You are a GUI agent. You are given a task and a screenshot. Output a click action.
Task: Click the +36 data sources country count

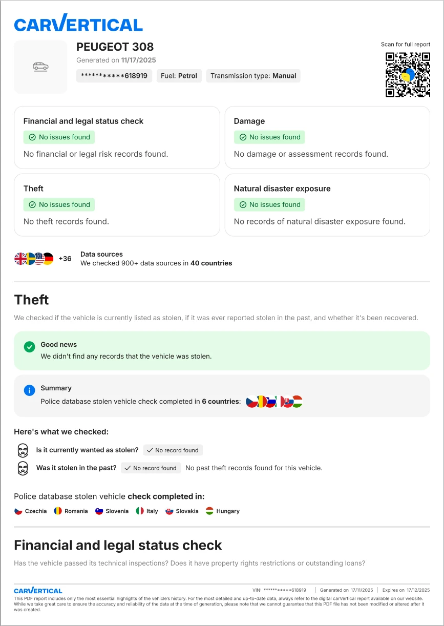(x=65, y=259)
